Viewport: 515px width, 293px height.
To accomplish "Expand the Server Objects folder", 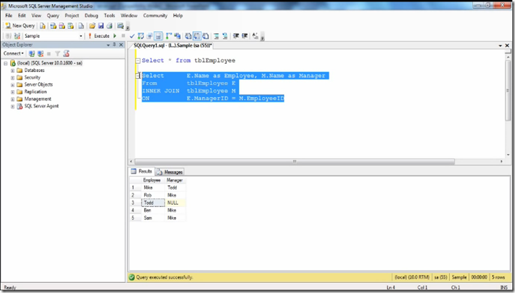I will (x=12, y=85).
